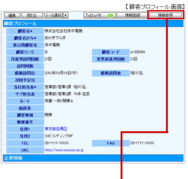Click the 情報参照 button
Screen dimensions: 188x179
coord(166,16)
